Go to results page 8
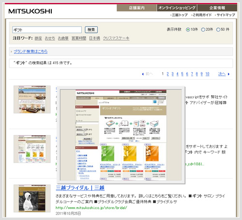Viewport: 242px width, 220px height. pyautogui.click(x=197, y=74)
